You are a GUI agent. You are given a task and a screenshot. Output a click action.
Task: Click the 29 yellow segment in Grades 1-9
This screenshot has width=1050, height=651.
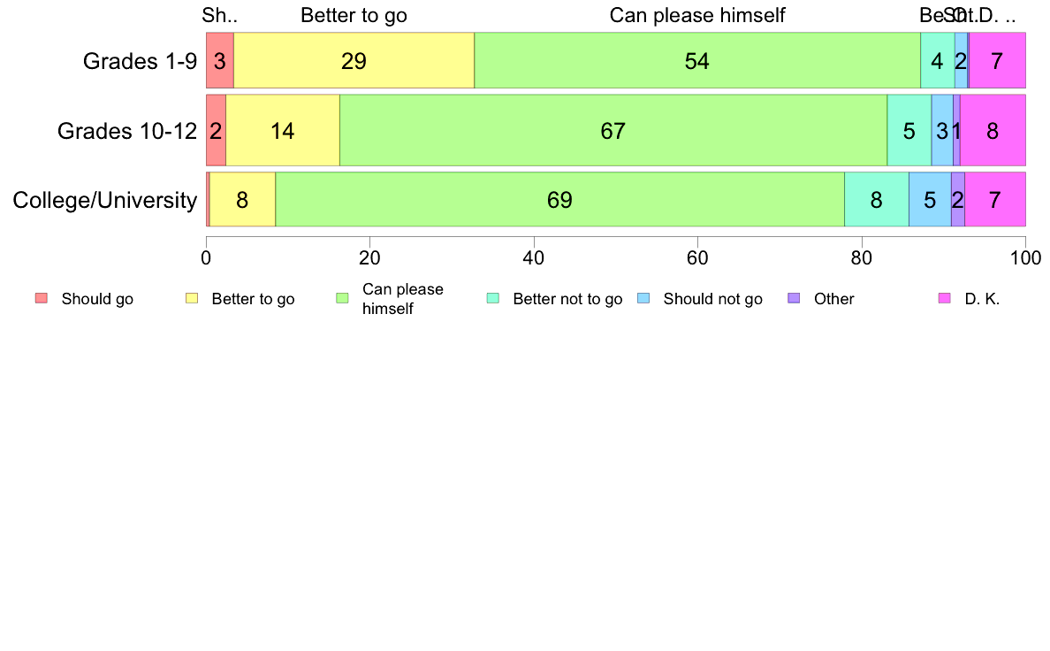(x=354, y=60)
